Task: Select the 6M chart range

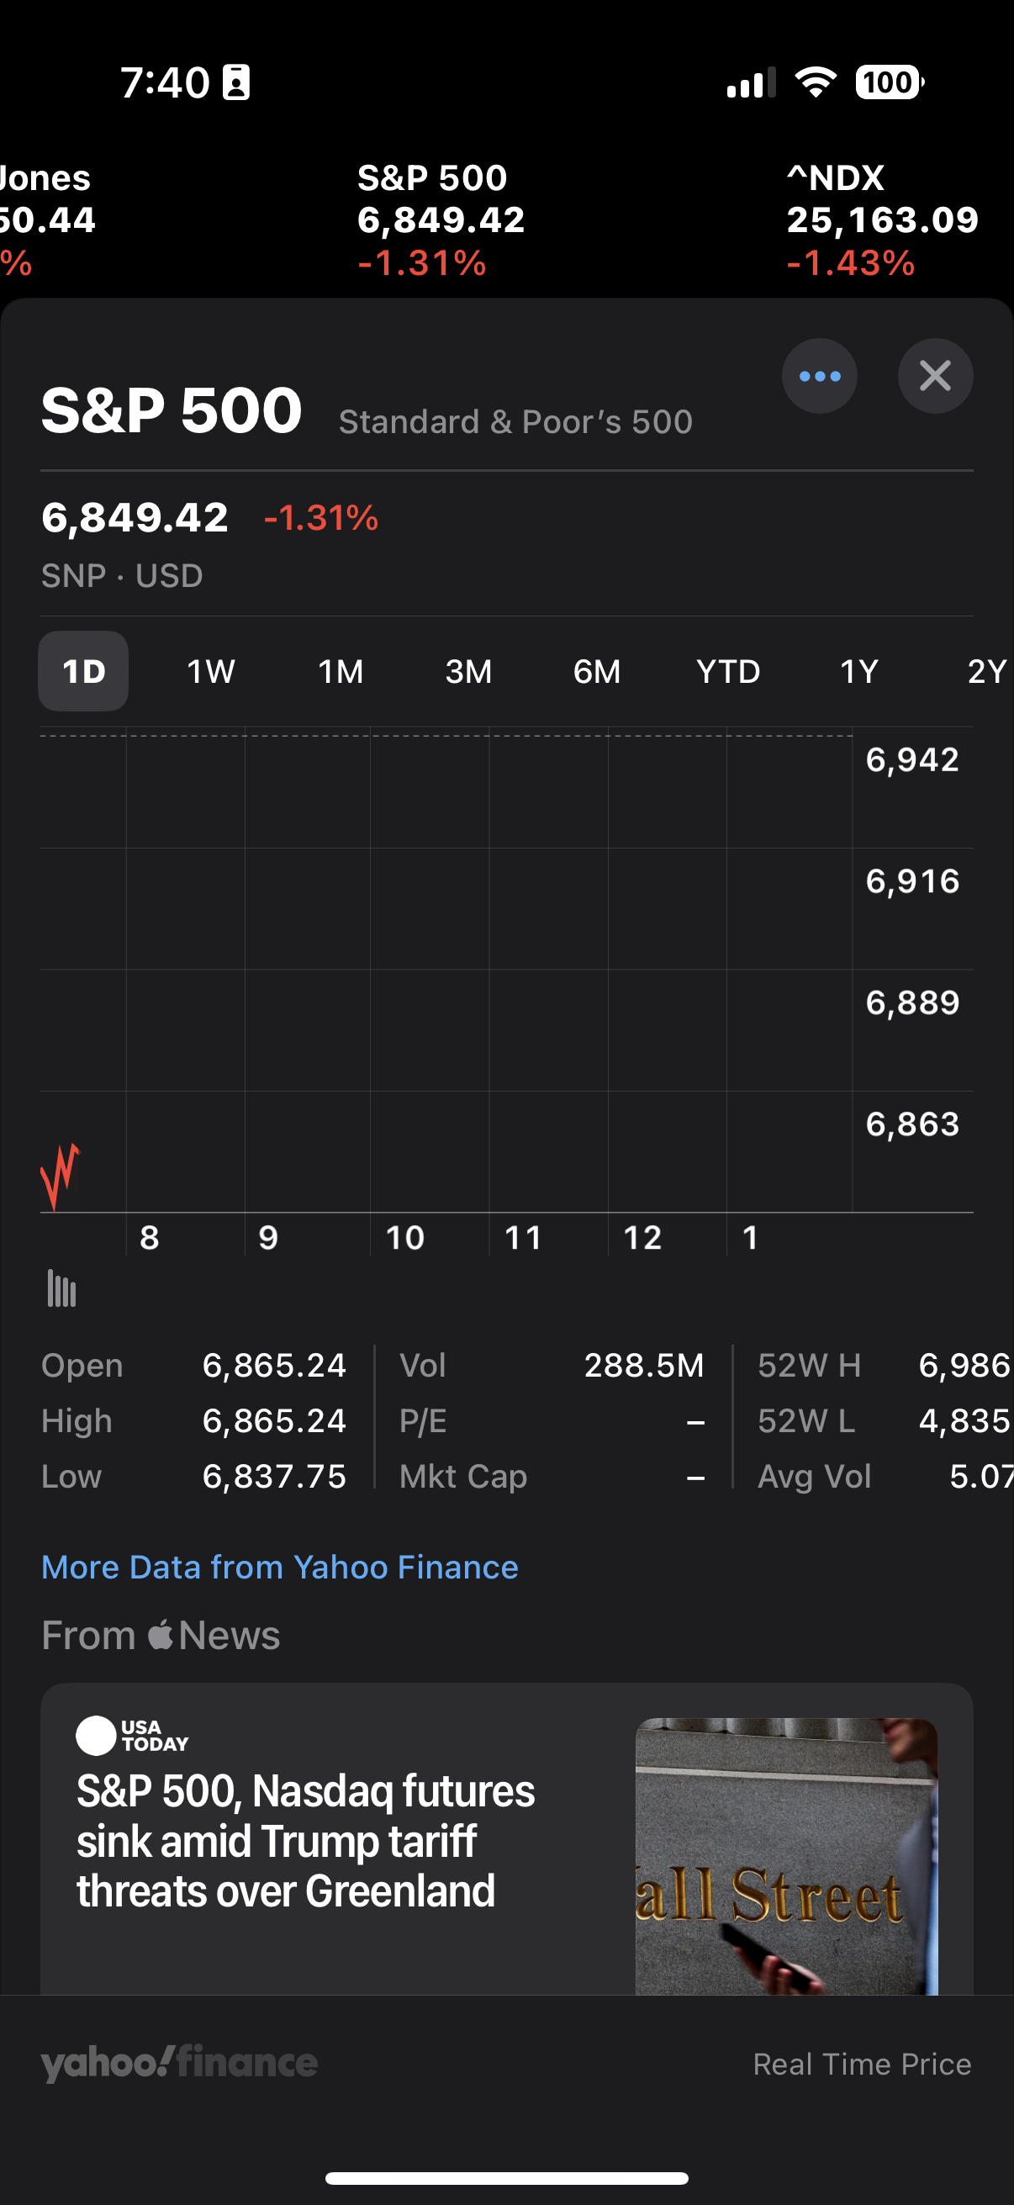Action: pos(596,671)
